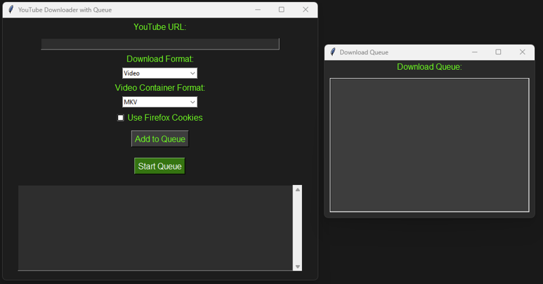Image resolution: width=543 pixels, height=284 pixels.
Task: Open the Download Format dropdown showing Video
Action: pos(160,73)
